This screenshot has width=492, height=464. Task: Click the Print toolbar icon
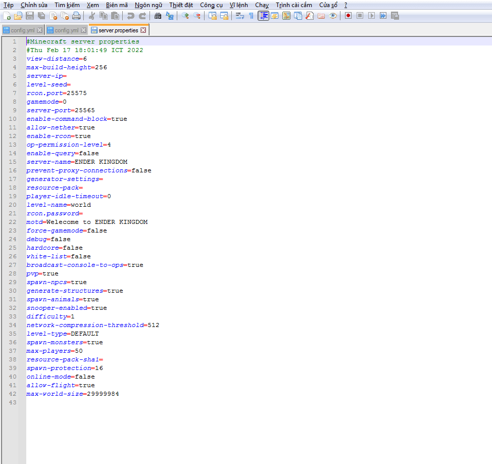76,16
